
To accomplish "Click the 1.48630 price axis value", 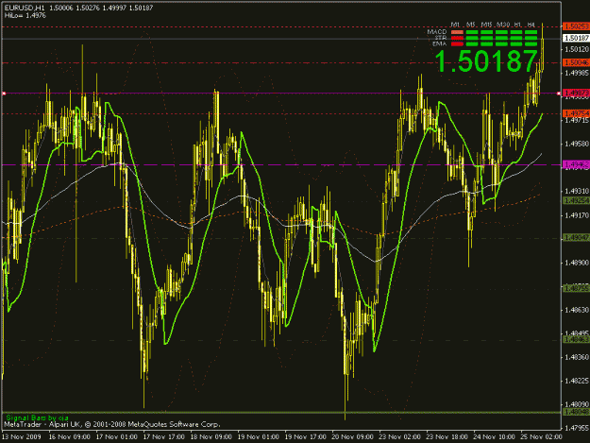I will tap(577, 310).
